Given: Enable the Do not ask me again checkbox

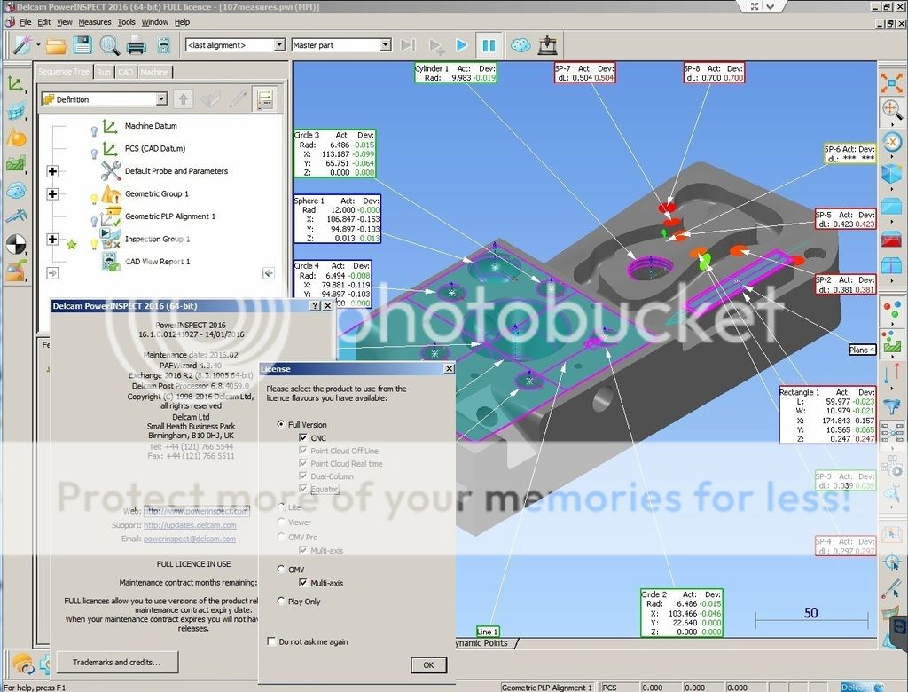Looking at the screenshot, I should pyautogui.click(x=271, y=641).
